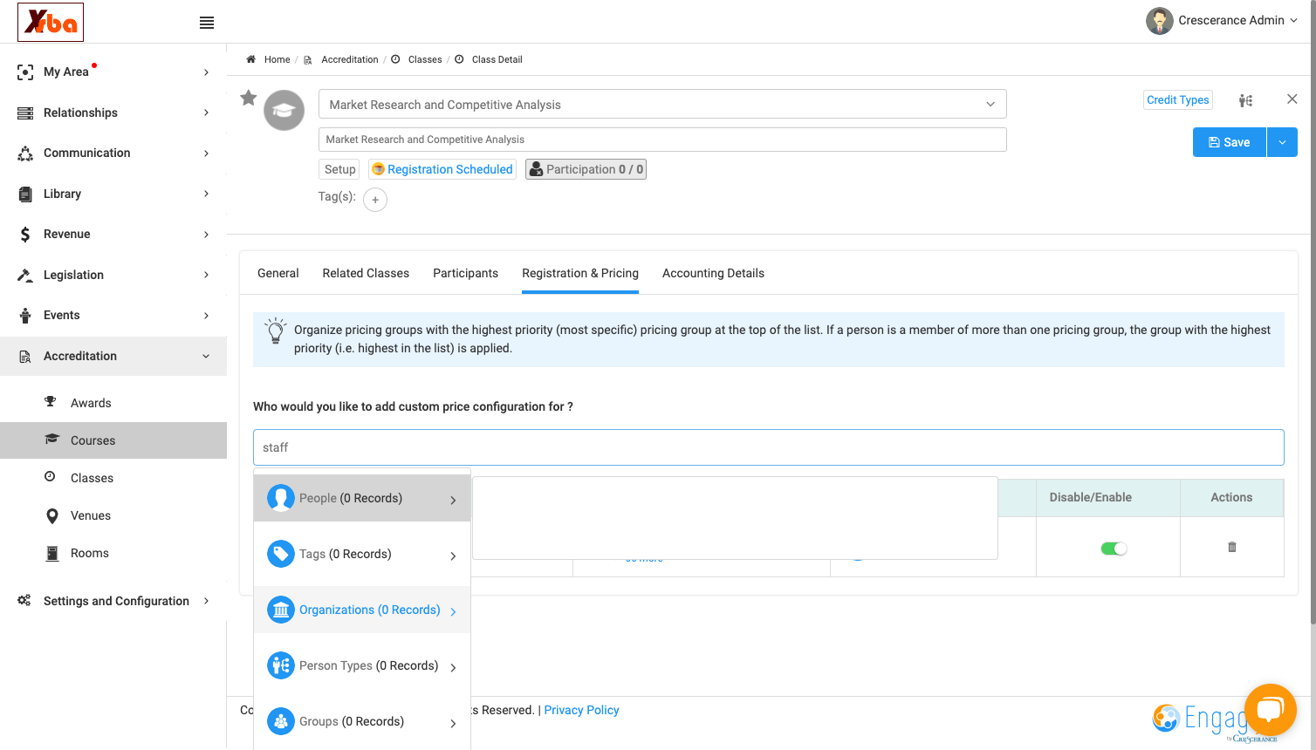
Task: Expand the Communication menu
Action: click(113, 153)
